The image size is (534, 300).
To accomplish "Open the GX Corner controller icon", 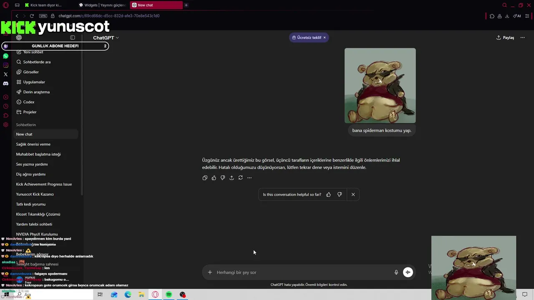I will (x=17, y=5).
